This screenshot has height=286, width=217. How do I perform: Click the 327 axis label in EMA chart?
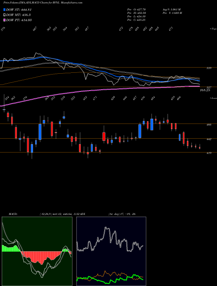(209, 88)
